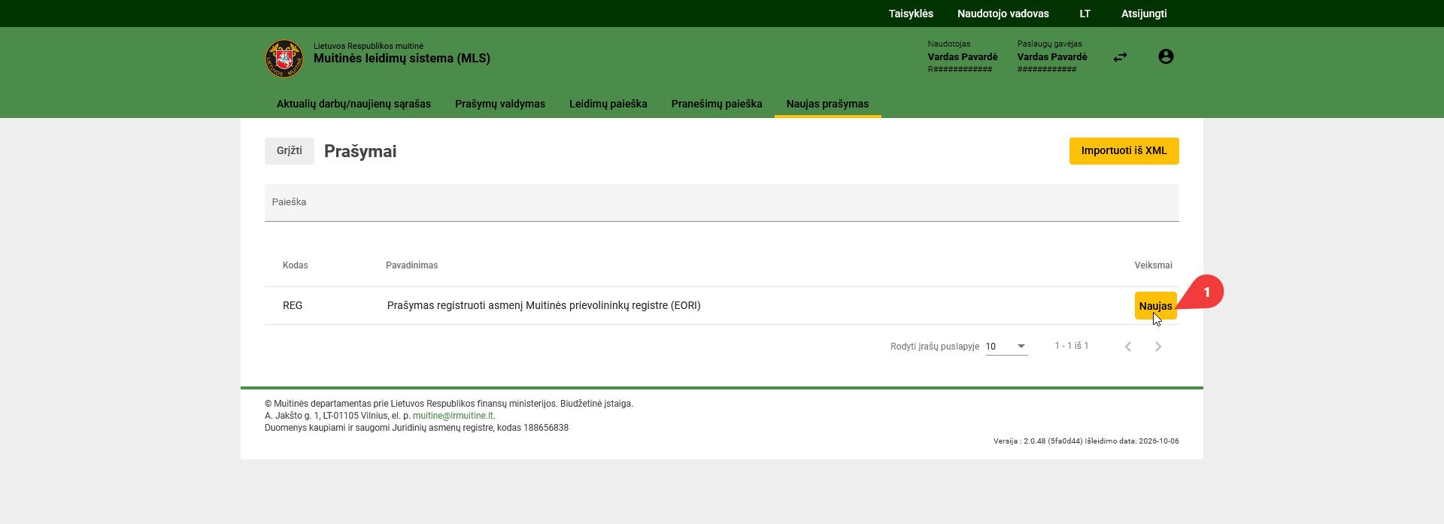Click the Muitinės leidimų sistema (MLS) title
This screenshot has height=524, width=1444.
(x=402, y=59)
